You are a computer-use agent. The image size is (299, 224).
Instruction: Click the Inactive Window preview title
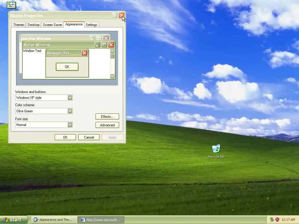[36, 38]
